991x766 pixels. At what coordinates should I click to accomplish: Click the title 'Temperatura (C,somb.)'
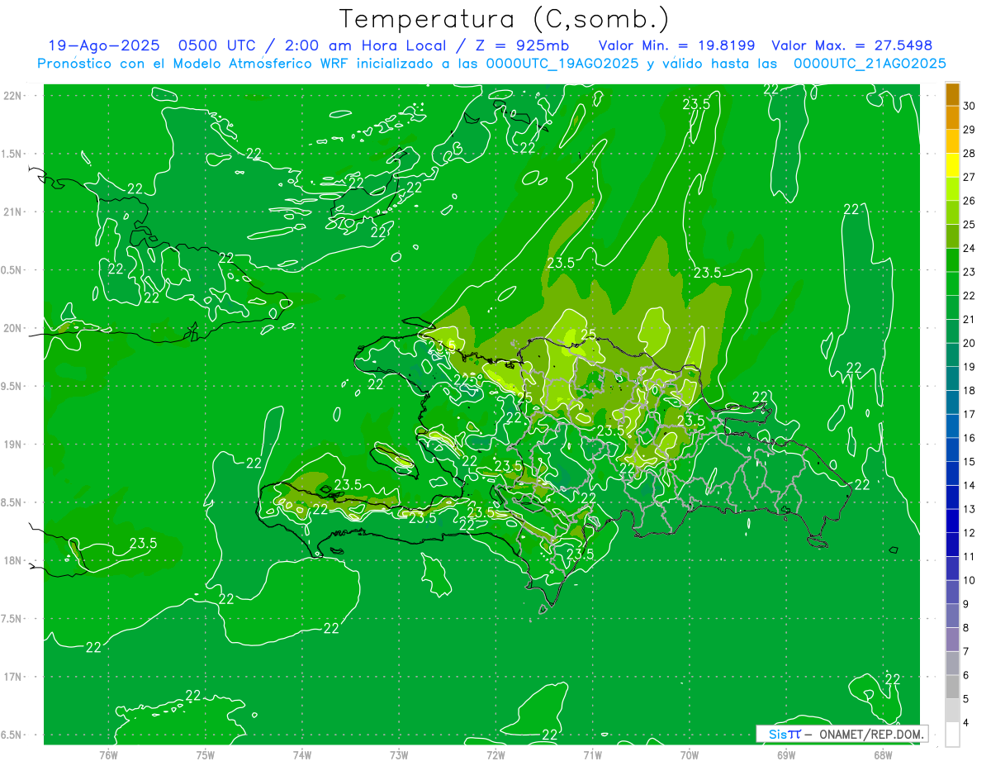click(505, 19)
